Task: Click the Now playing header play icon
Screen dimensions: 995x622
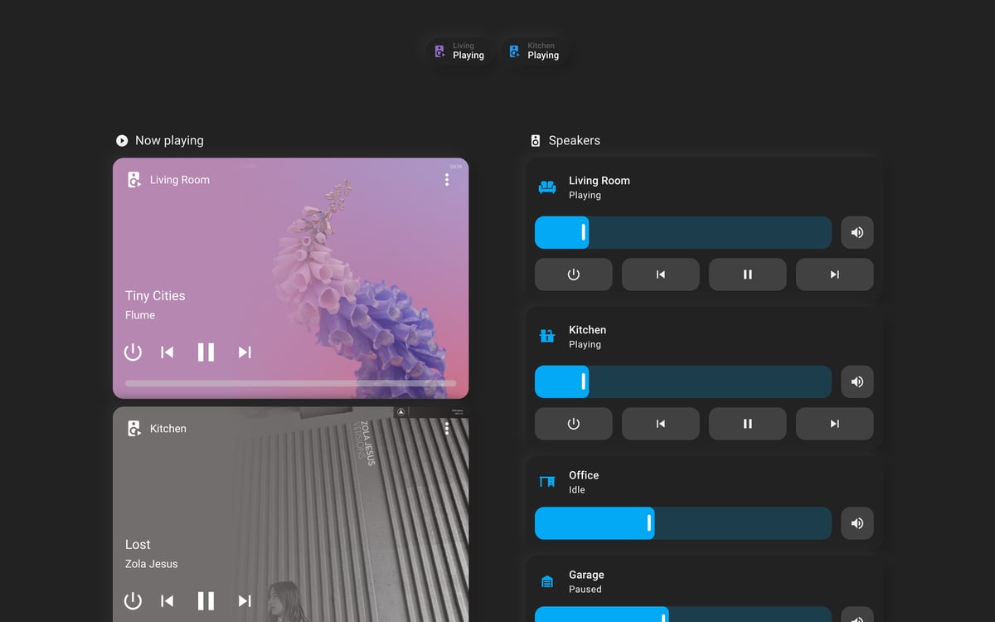Action: coord(122,141)
